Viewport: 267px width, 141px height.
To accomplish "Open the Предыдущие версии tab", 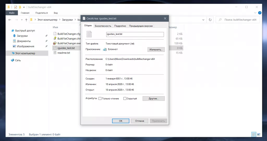I will (x=141, y=26).
